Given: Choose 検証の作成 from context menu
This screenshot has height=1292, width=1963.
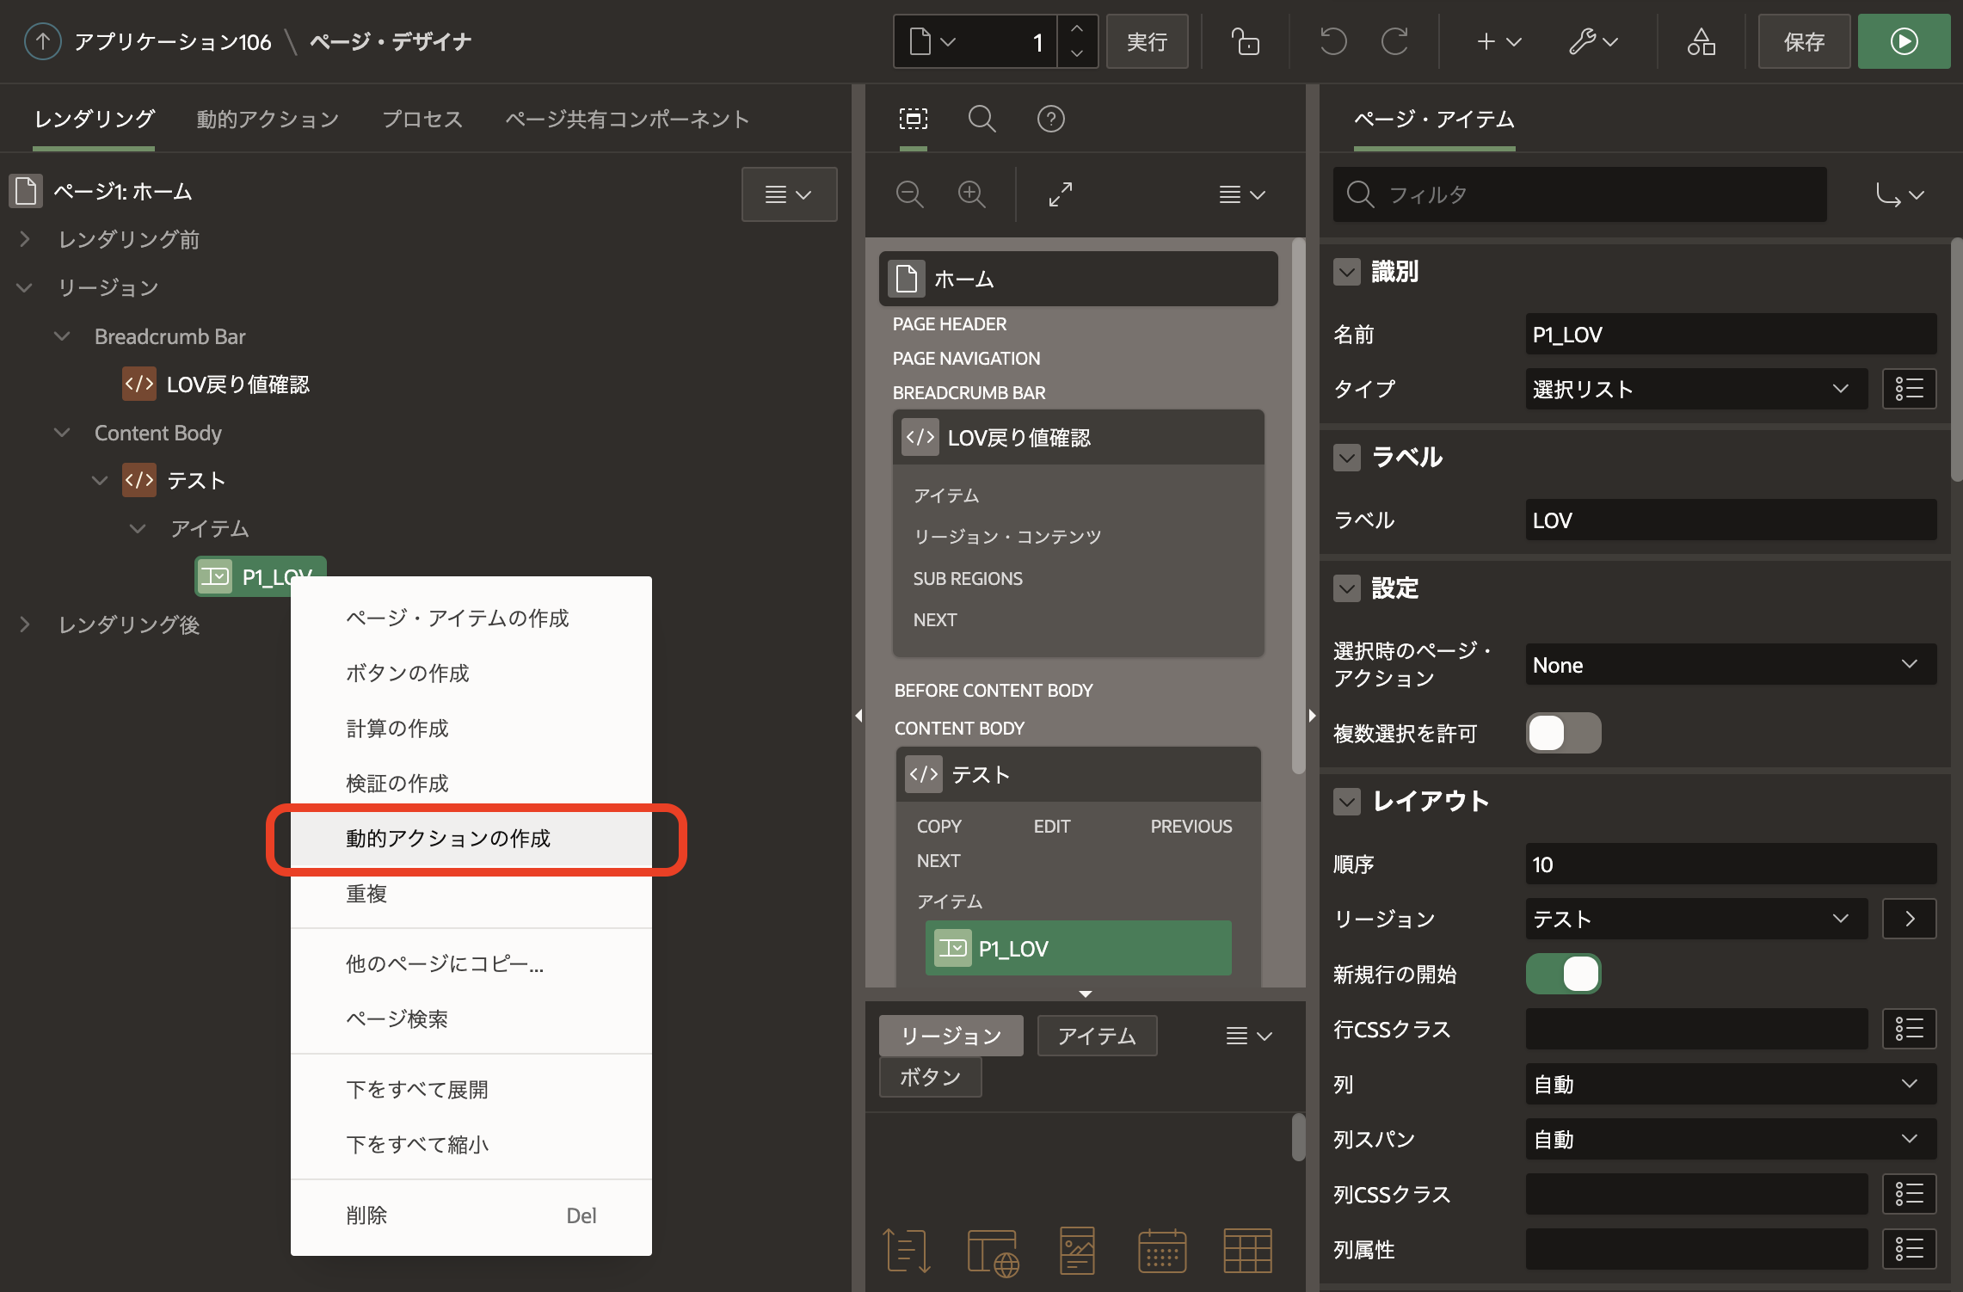Looking at the screenshot, I should click(x=471, y=783).
